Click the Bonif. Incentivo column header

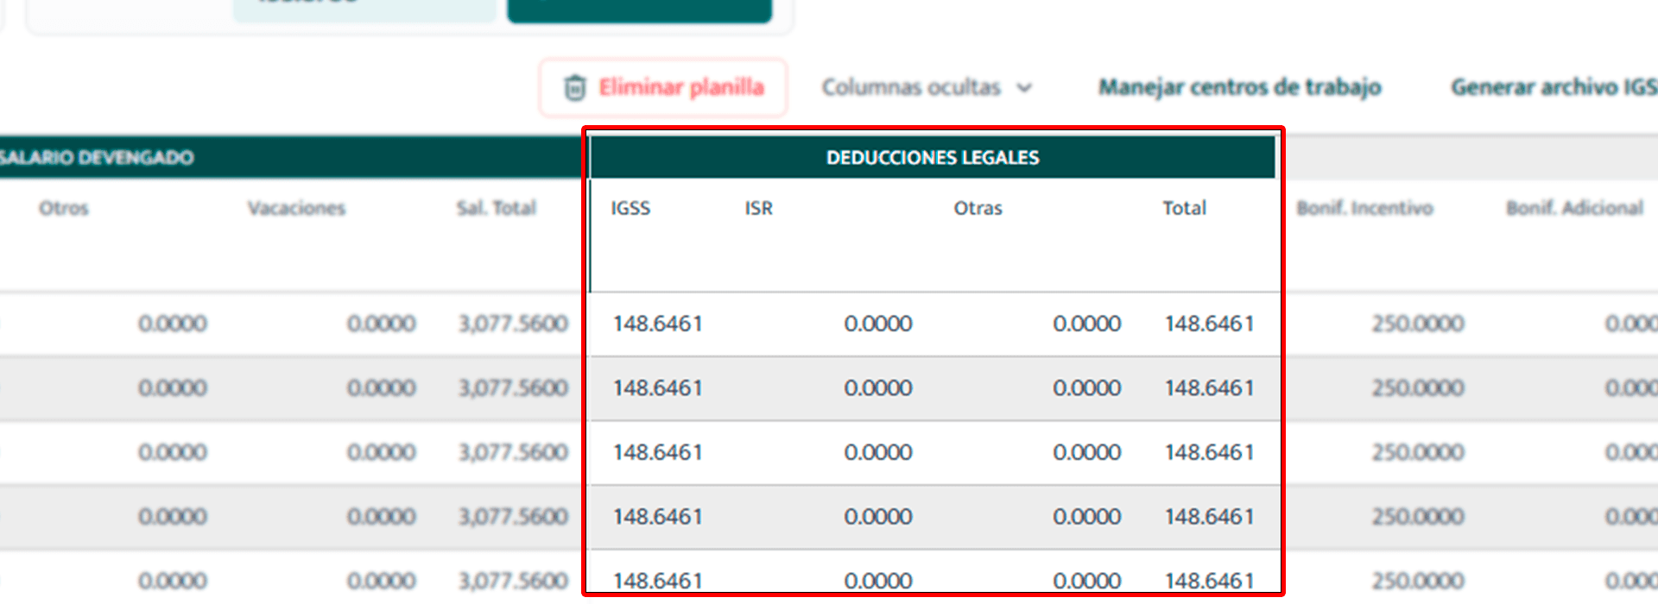[1364, 208]
